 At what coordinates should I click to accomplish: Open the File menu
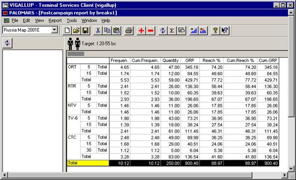(15, 20)
